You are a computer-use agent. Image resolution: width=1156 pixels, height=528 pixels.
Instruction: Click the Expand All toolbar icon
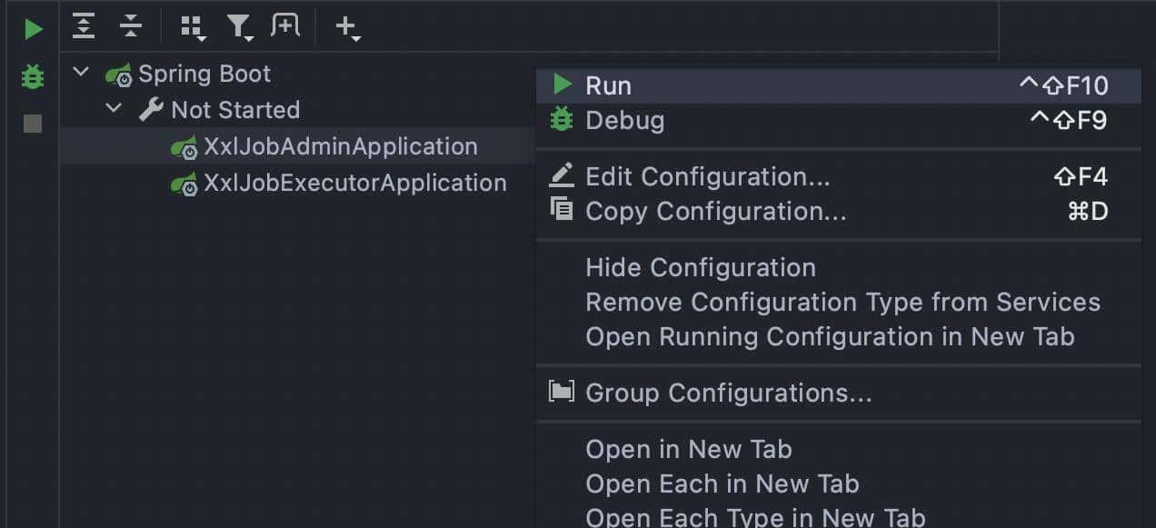(84, 27)
